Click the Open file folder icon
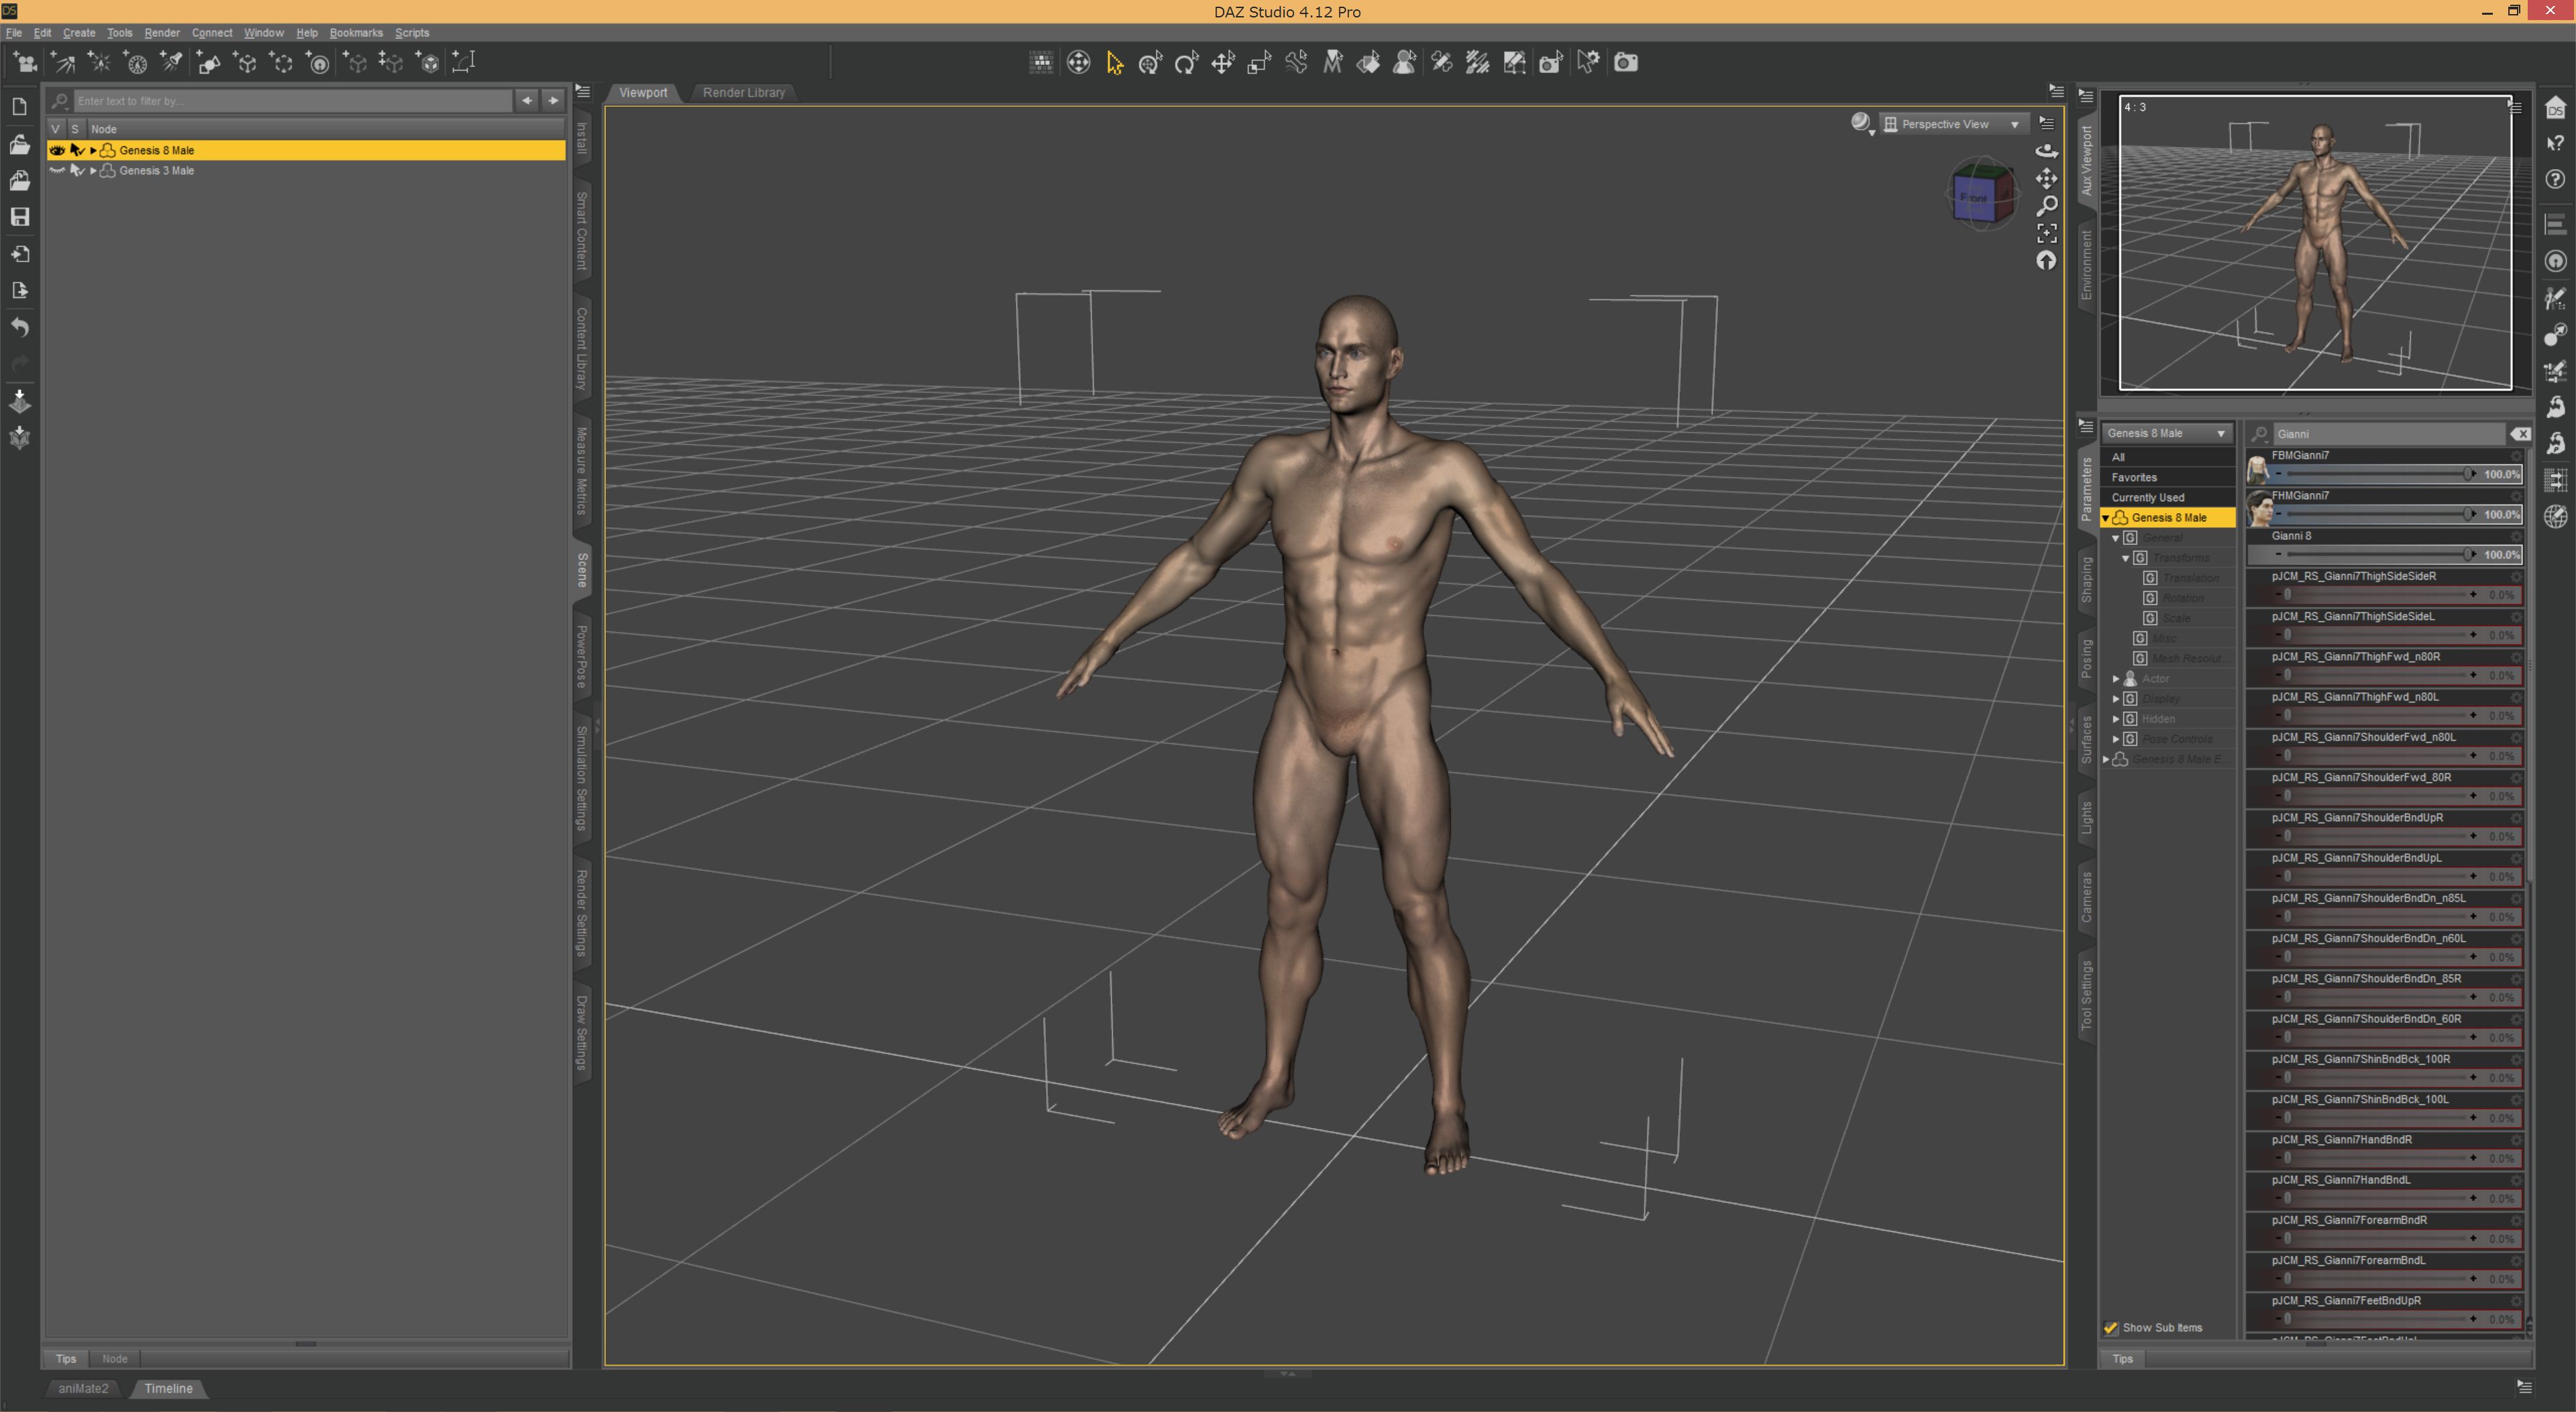Viewport: 2576px width, 1412px height. point(19,144)
